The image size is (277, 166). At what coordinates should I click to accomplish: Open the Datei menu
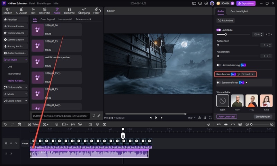32,3
